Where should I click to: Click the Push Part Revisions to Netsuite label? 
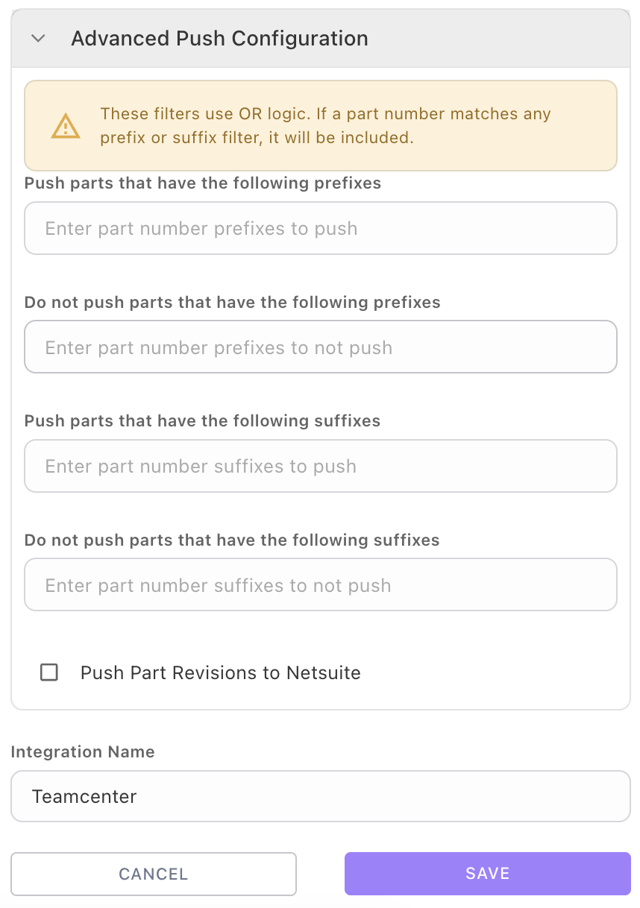point(221,672)
